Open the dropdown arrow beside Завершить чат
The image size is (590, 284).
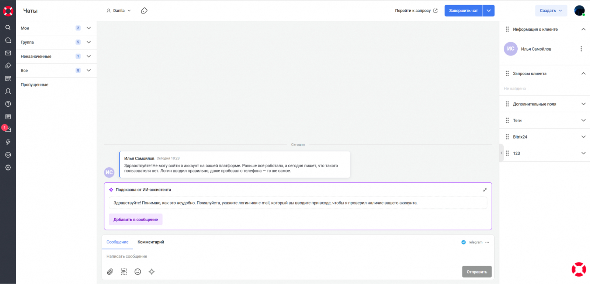[x=489, y=11]
